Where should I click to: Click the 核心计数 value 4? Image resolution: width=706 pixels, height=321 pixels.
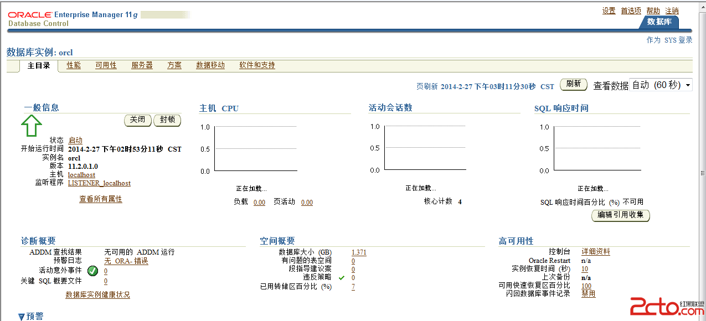[x=460, y=201]
